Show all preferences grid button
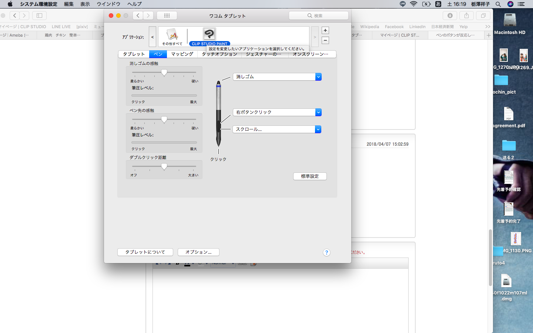 tap(167, 16)
